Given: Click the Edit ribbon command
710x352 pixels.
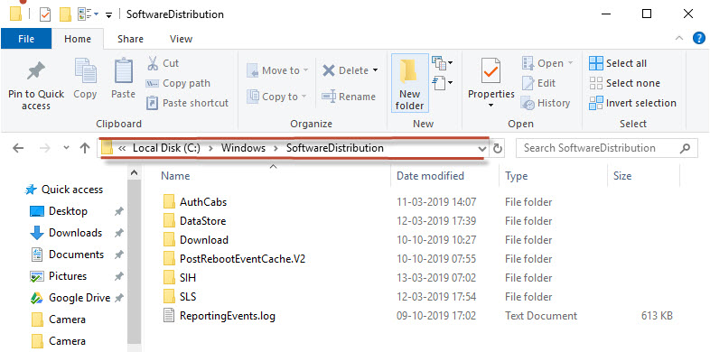Looking at the screenshot, I should click(x=539, y=83).
